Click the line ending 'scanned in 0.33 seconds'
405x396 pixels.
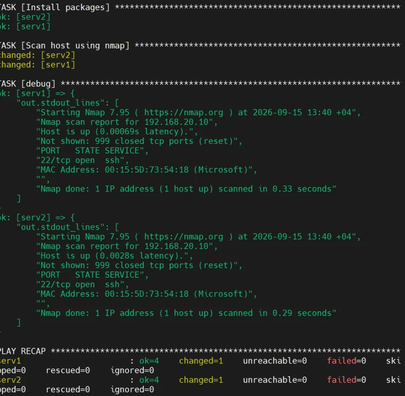186,189
